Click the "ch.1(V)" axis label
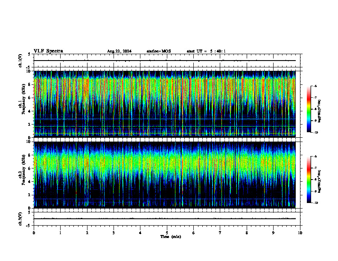 coord(20,61)
